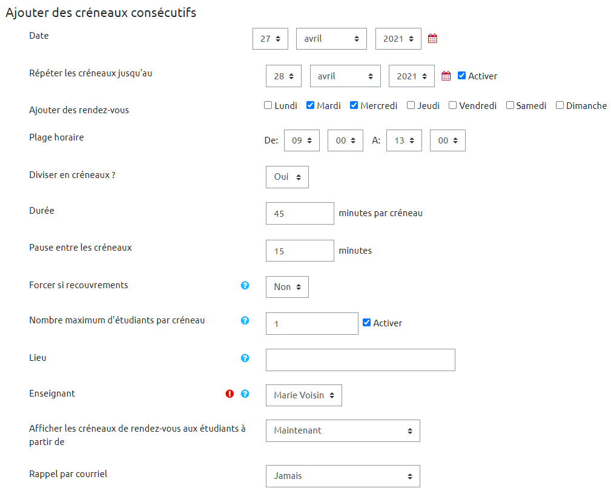The height and width of the screenshot is (491, 611).
Task: Click the help icon next to Enseignant
Action: pyautogui.click(x=245, y=394)
